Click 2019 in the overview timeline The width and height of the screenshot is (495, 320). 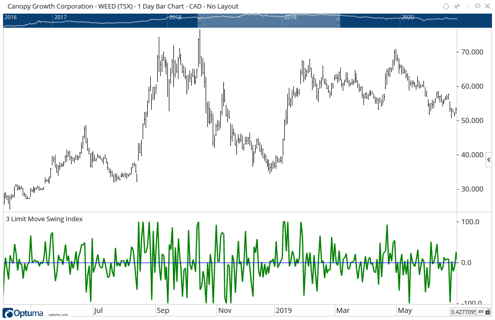click(290, 17)
